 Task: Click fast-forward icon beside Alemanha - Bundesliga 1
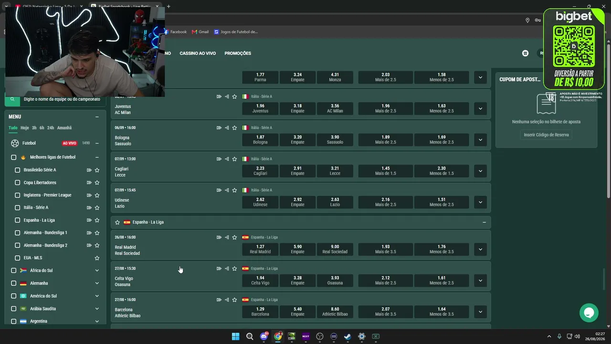pyautogui.click(x=89, y=233)
